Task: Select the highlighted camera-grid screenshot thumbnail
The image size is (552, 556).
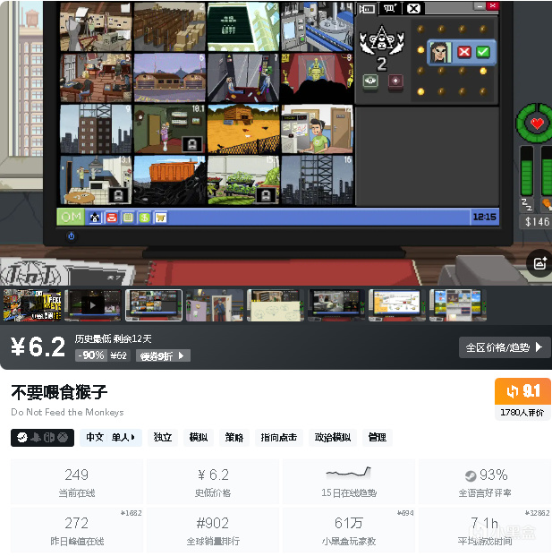Action: pyautogui.click(x=154, y=305)
